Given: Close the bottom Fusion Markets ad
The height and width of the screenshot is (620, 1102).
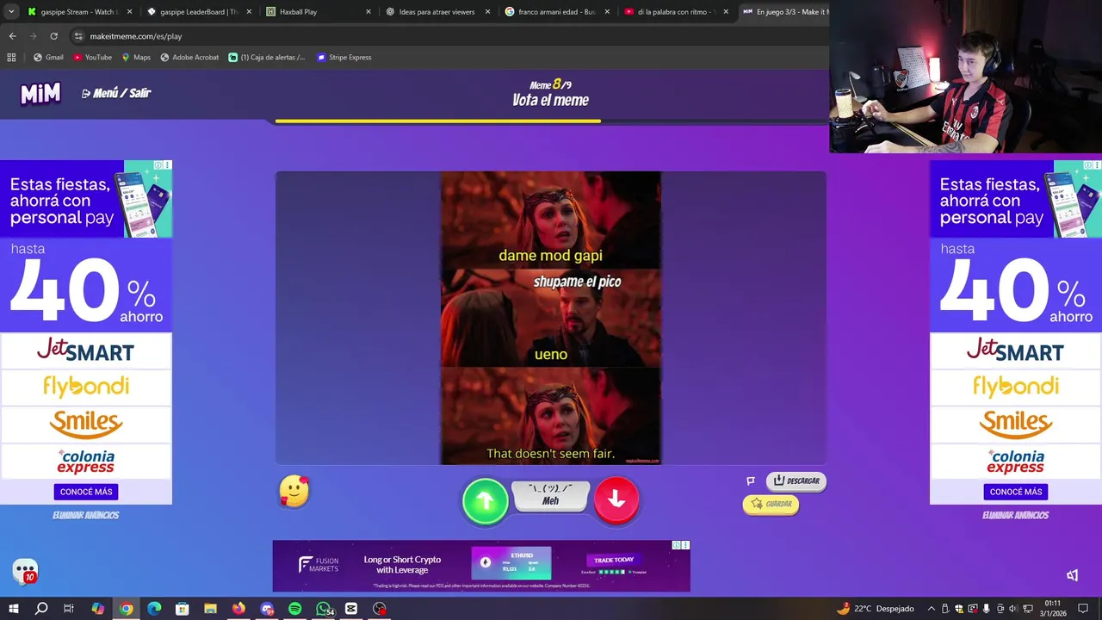Looking at the screenshot, I should click(x=685, y=545).
